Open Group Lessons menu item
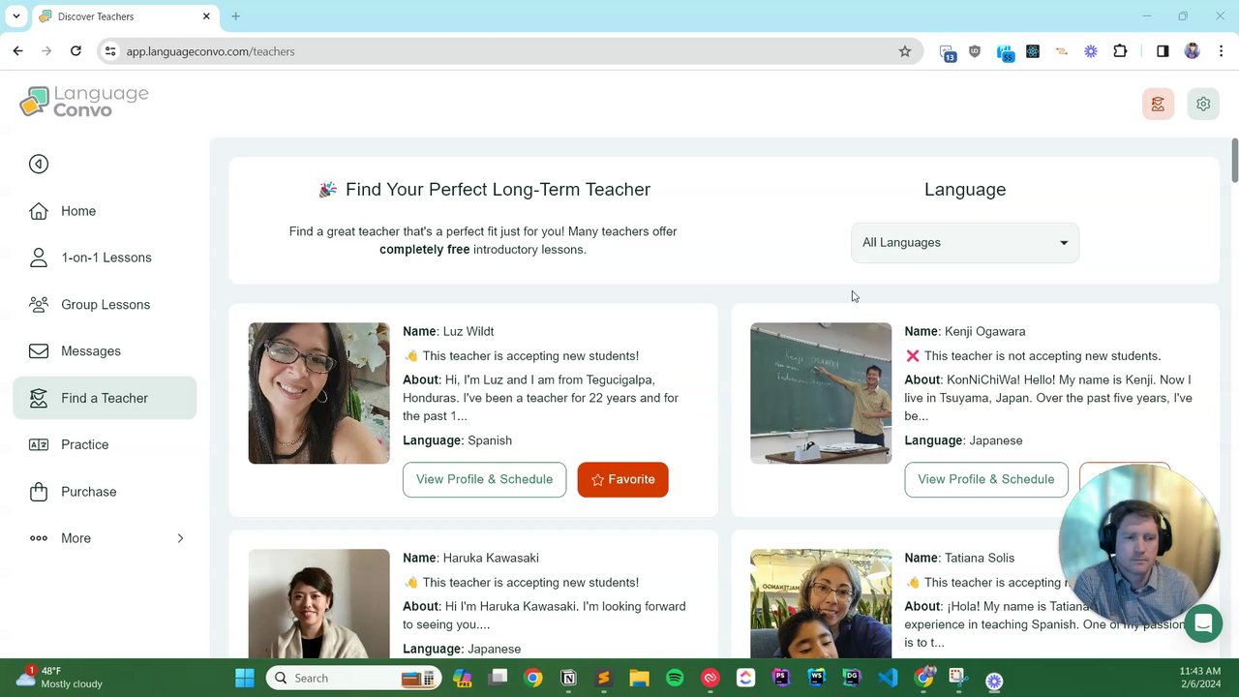Viewport: 1239px width, 697px height. click(x=105, y=304)
